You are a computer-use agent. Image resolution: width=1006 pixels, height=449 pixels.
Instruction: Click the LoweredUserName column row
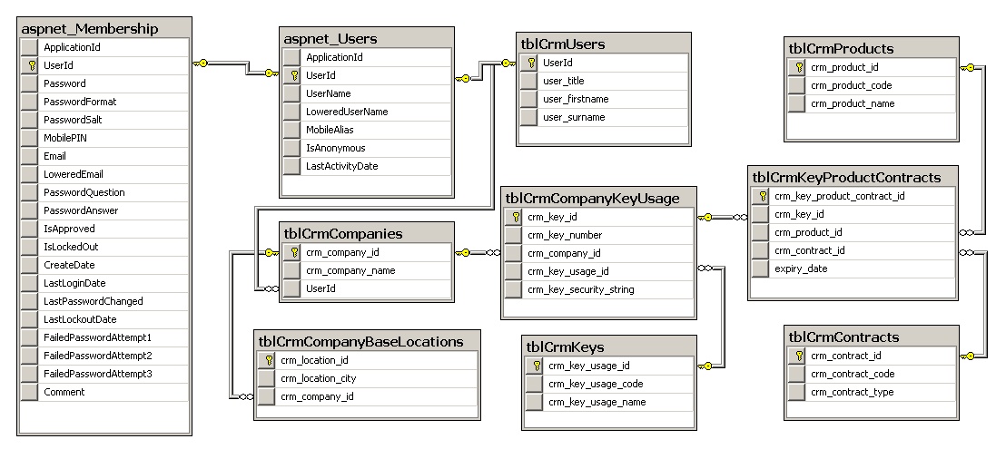tap(347, 112)
